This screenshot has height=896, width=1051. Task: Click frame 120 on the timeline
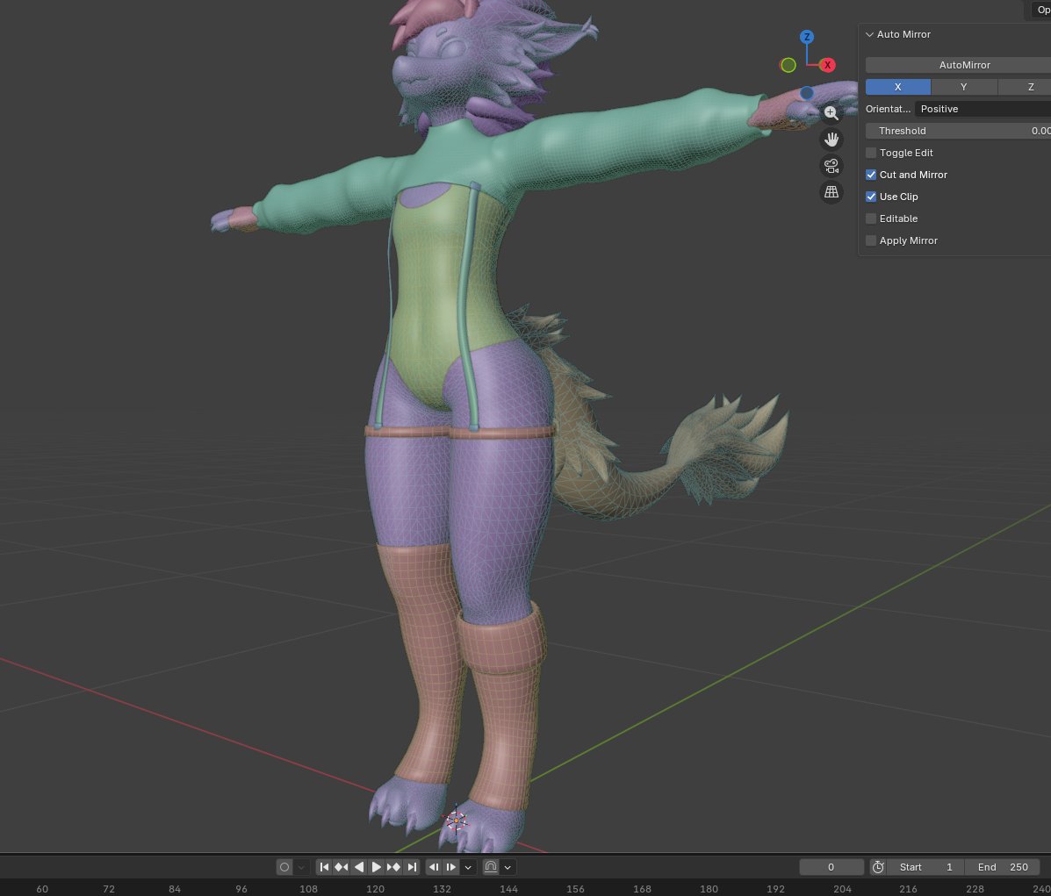tap(376, 889)
